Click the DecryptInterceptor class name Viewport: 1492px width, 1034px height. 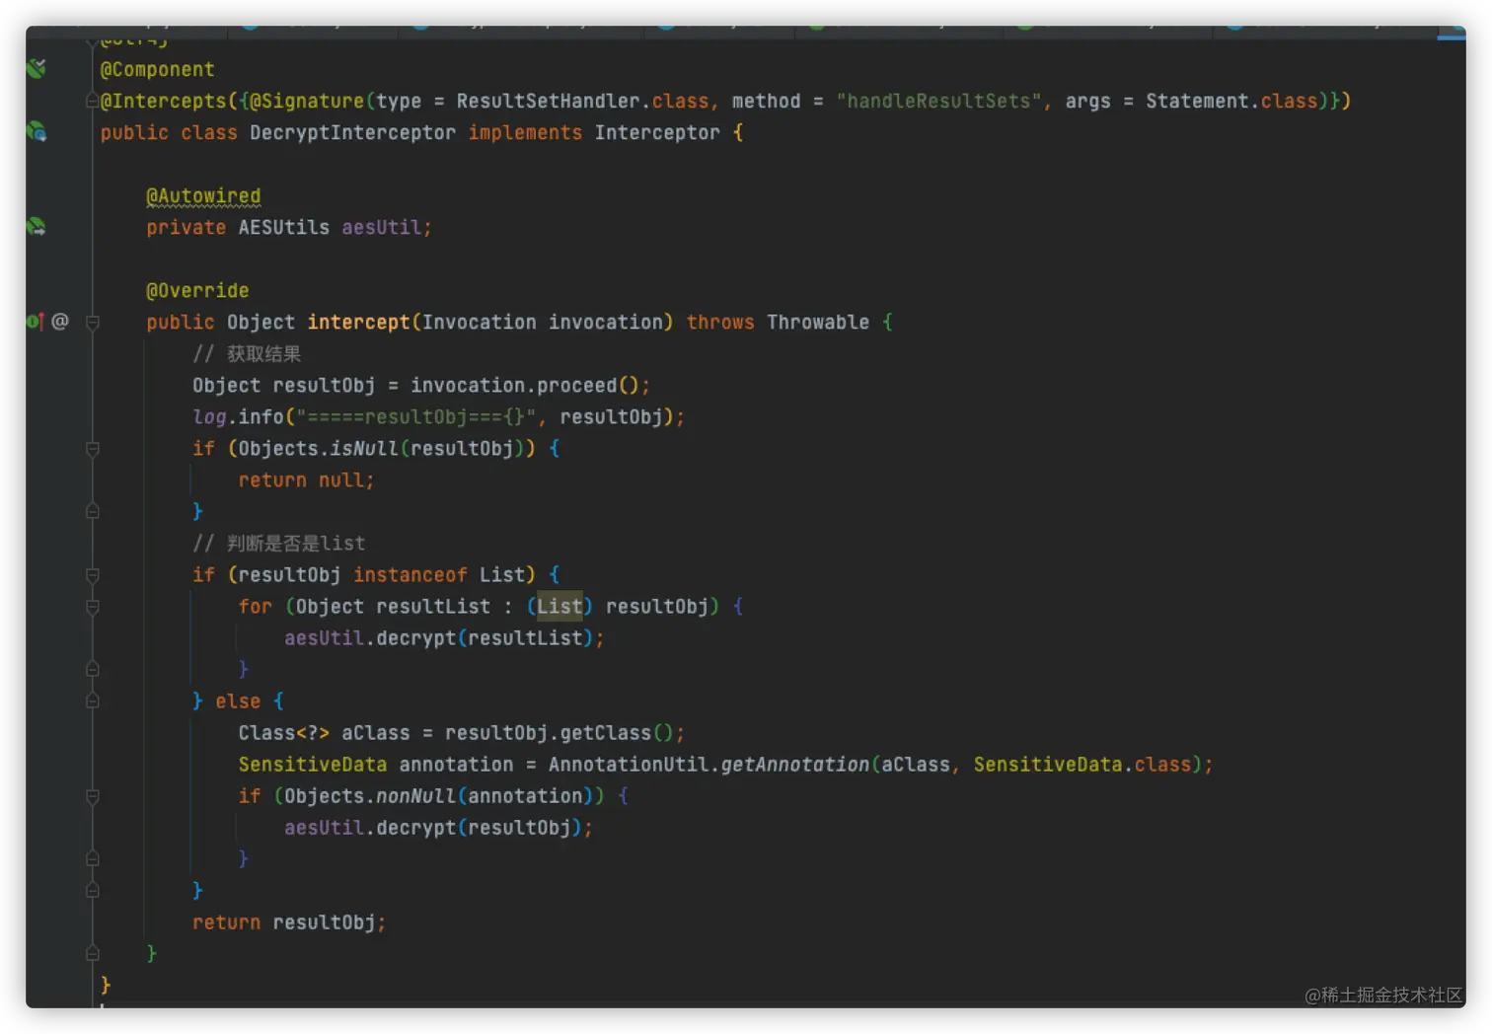click(x=352, y=132)
